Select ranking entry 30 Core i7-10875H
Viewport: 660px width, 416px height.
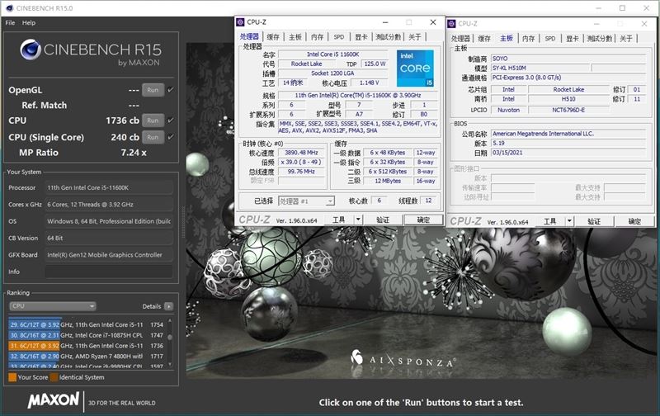click(x=87, y=335)
